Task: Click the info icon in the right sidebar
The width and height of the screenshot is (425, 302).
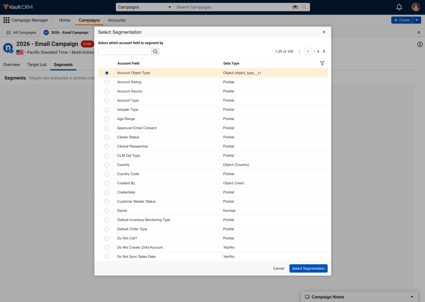Action: click(420, 45)
